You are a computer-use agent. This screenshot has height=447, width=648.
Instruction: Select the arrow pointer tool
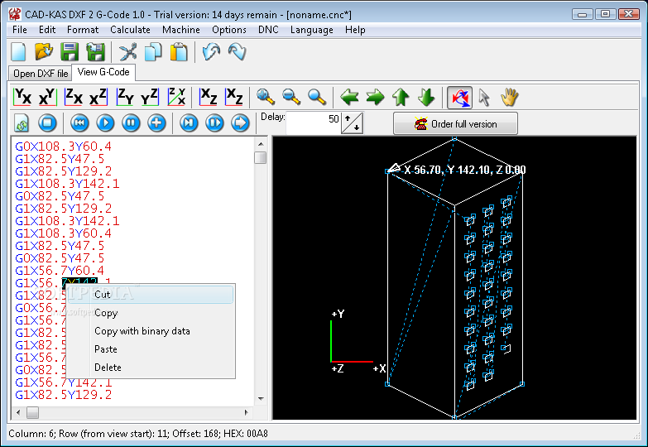484,98
